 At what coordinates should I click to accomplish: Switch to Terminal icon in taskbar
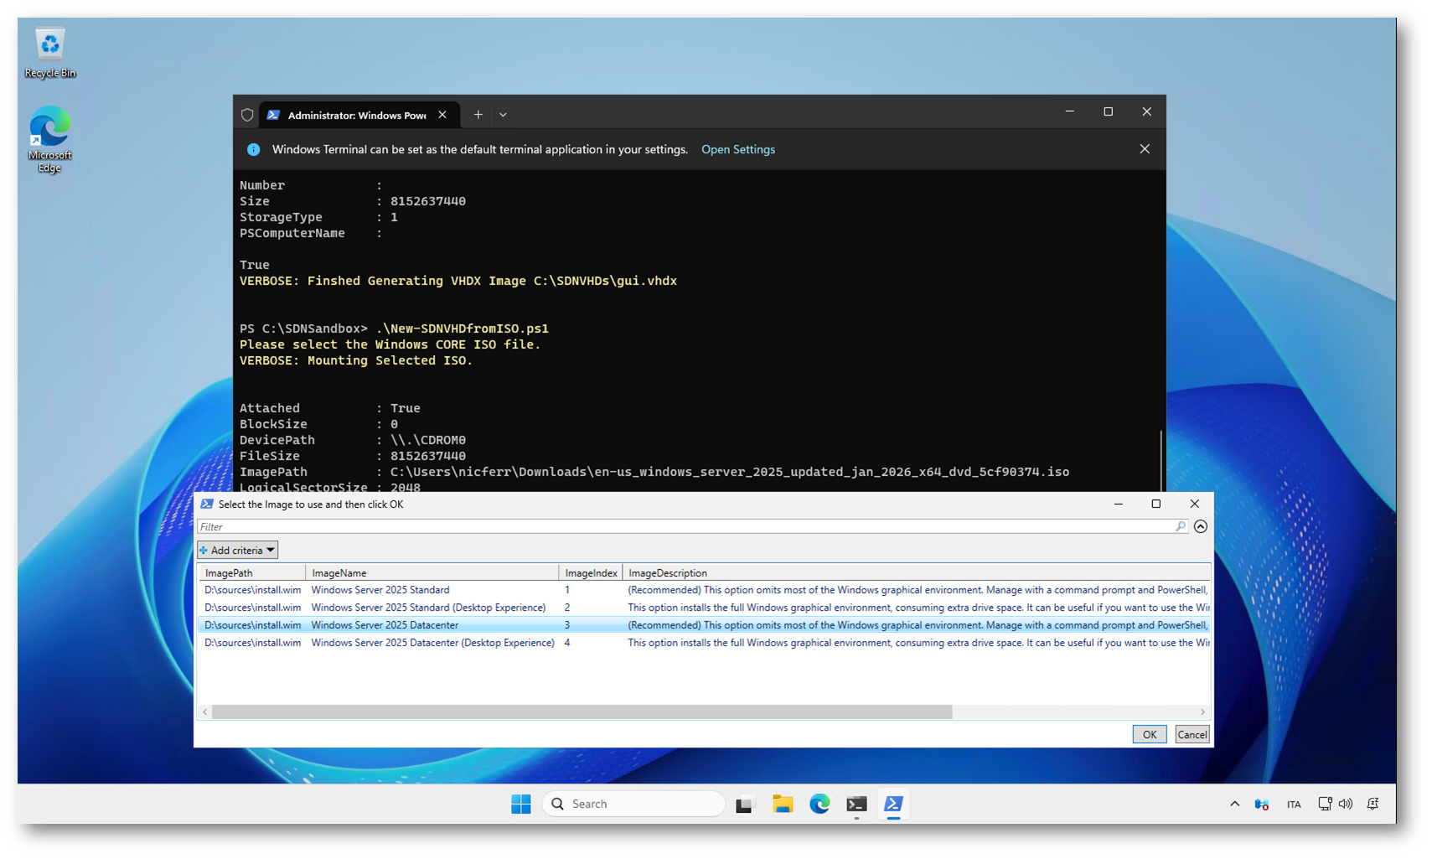pyautogui.click(x=856, y=805)
